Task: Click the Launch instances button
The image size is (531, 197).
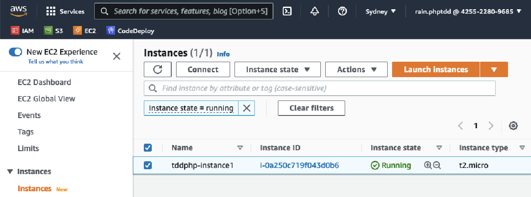Action: tap(436, 70)
